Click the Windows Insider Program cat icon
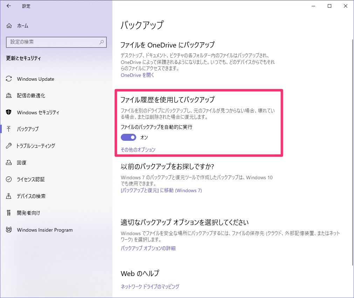The image size is (354, 298). tap(9, 230)
